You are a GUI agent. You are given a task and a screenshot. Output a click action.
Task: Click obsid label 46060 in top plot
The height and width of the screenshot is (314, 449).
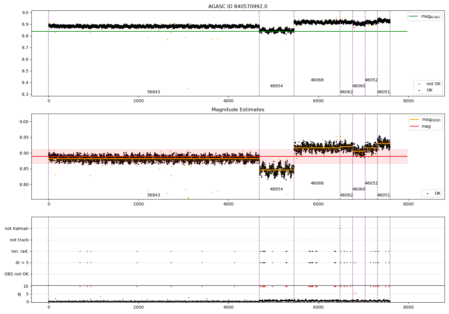point(359,86)
